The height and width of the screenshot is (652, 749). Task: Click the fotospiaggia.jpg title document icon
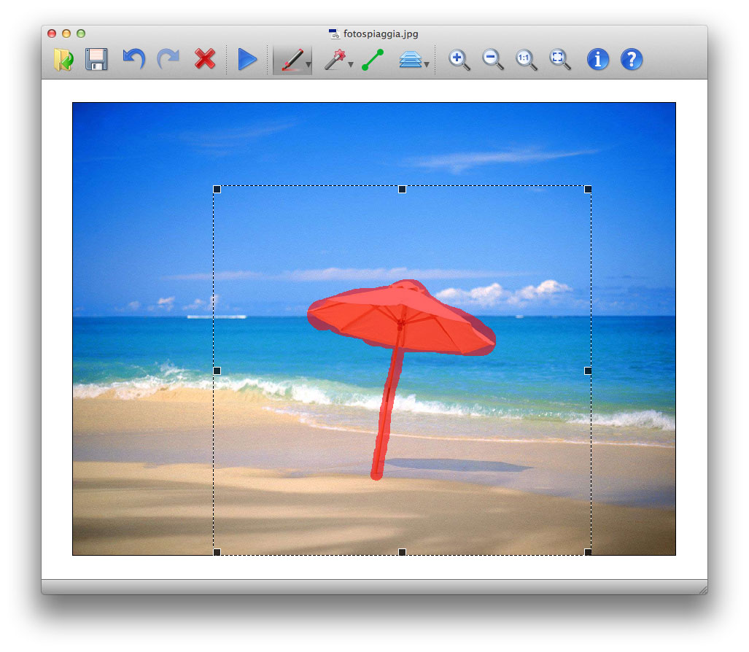click(x=334, y=34)
